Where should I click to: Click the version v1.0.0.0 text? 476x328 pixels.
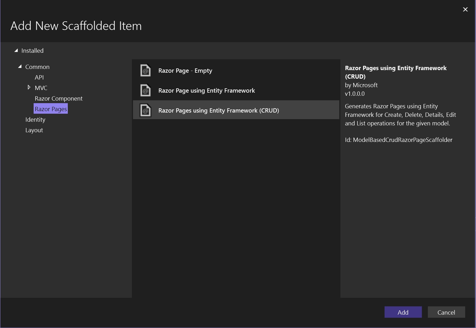pyautogui.click(x=355, y=94)
